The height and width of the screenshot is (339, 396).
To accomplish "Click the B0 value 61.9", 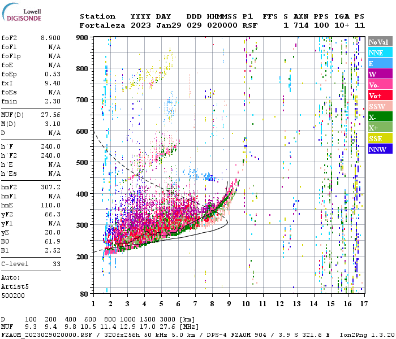I will [x=53, y=241].
